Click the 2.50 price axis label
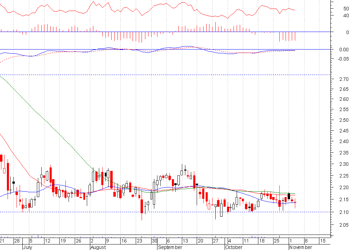This screenshot has width=350, height=250. [x=344, y=120]
